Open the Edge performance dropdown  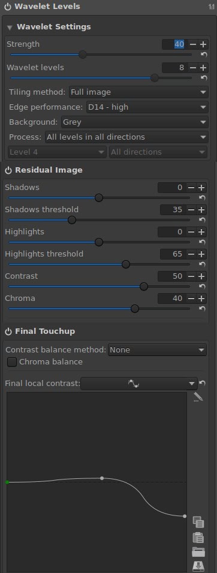(147, 107)
